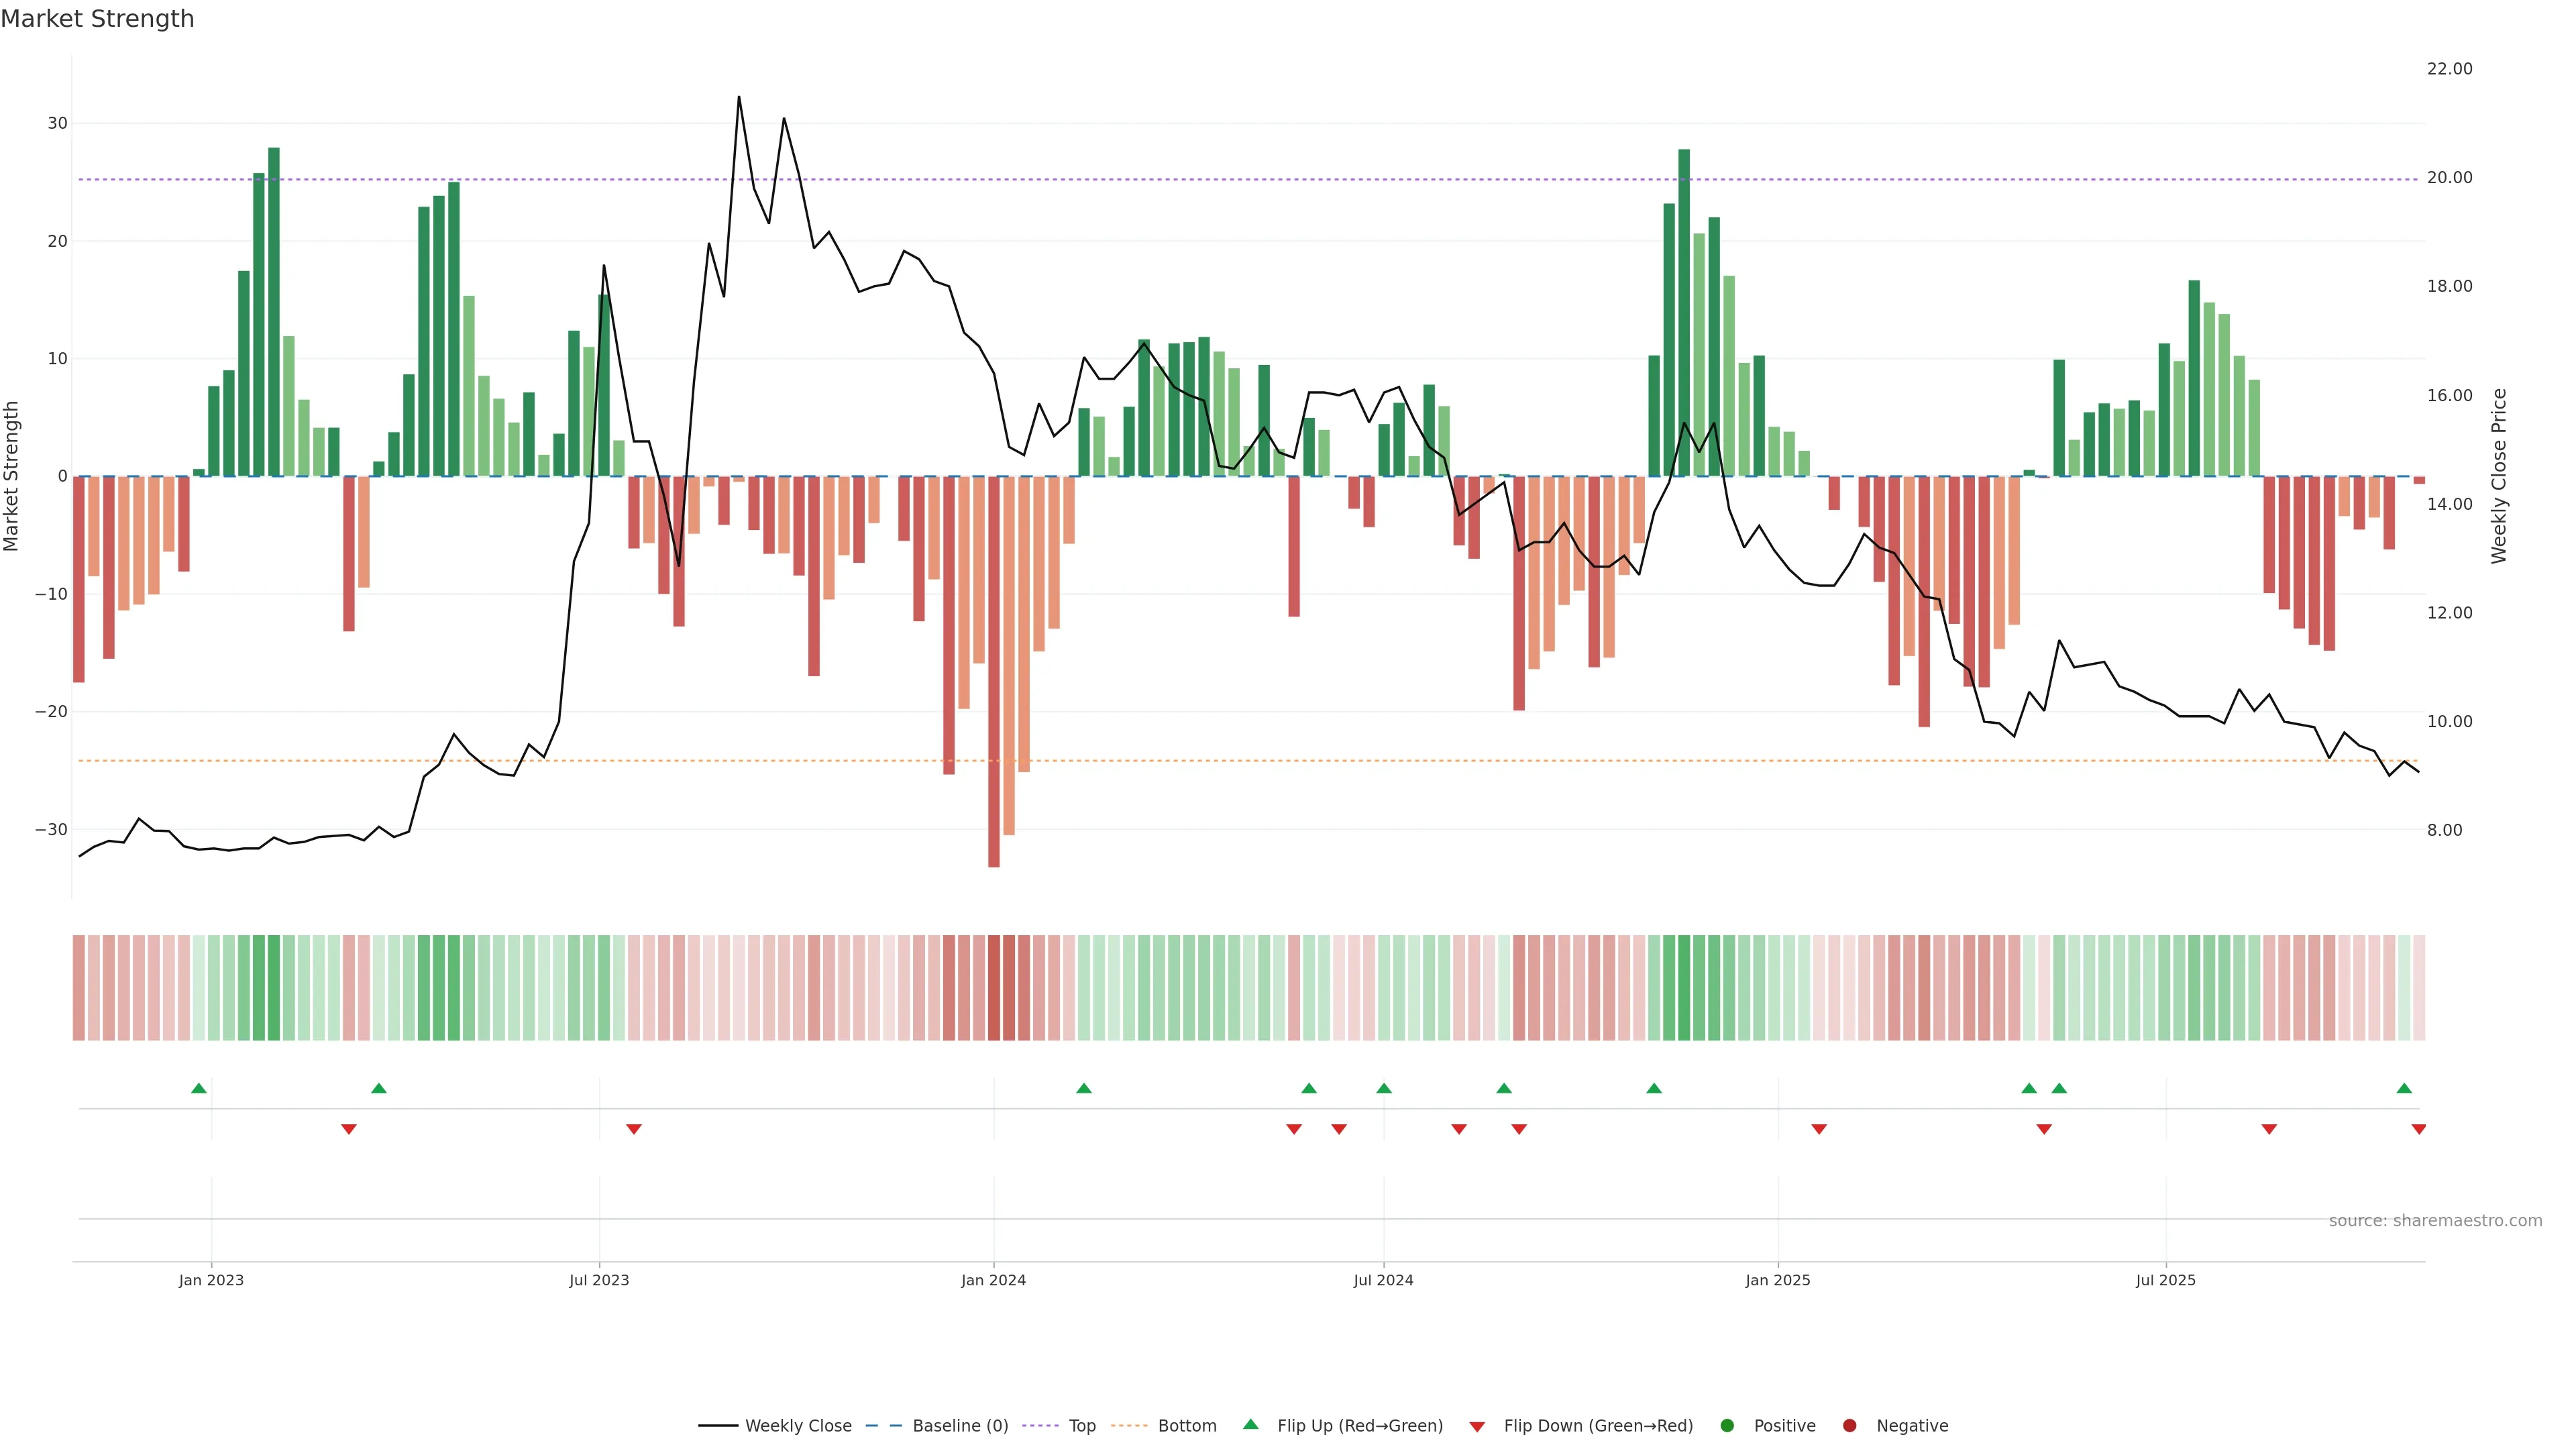Screen dimensions: 2576x1449
Task: Click the Weekly Close Price axis title
Action: (x=2499, y=476)
